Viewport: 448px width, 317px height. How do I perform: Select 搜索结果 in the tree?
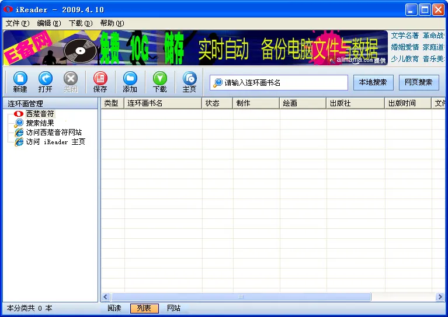[x=40, y=123]
